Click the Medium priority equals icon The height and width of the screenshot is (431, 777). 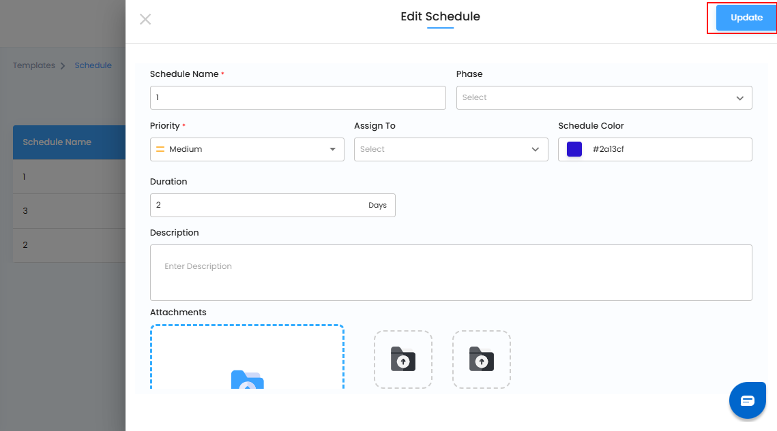(161, 149)
